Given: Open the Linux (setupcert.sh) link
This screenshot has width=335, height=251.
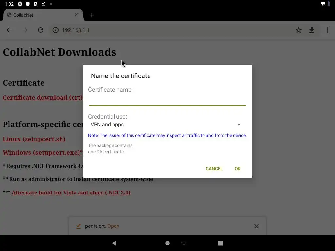Looking at the screenshot, I should click(x=34, y=139).
